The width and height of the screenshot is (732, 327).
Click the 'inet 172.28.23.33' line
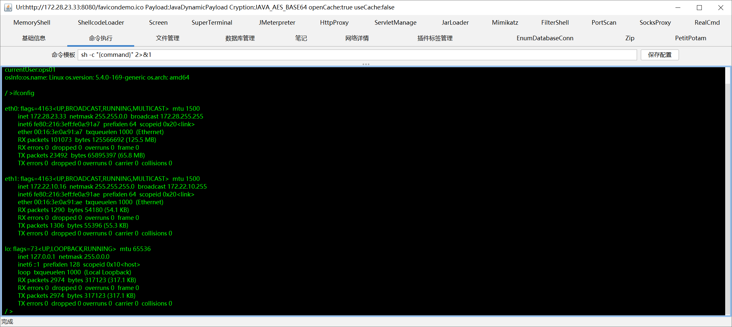110,116
